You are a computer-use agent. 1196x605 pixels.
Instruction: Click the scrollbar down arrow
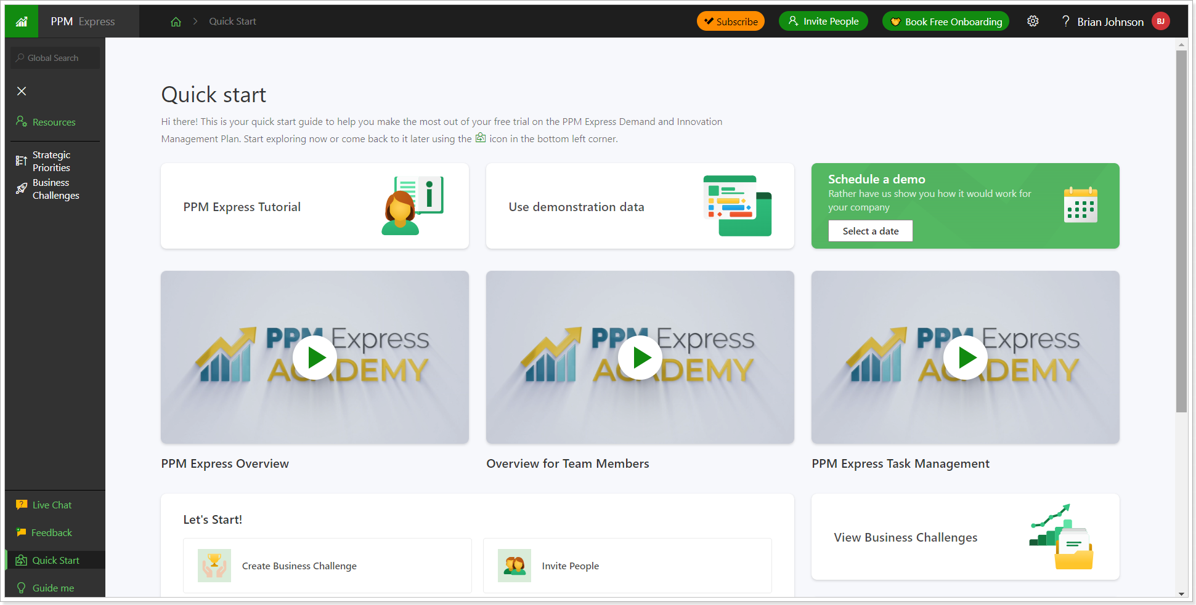[x=1181, y=594]
